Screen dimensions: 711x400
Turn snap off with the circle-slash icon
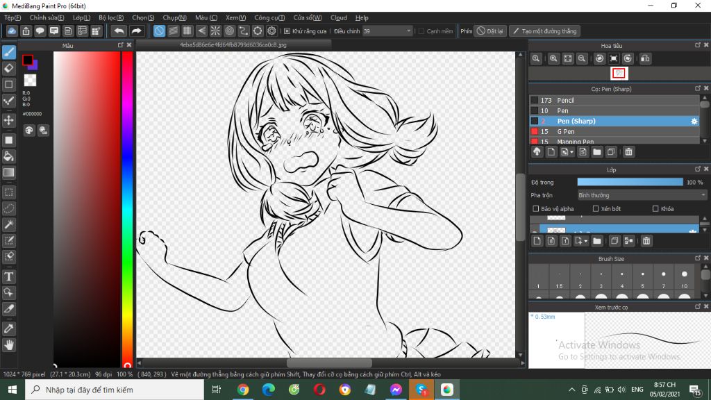coord(159,31)
